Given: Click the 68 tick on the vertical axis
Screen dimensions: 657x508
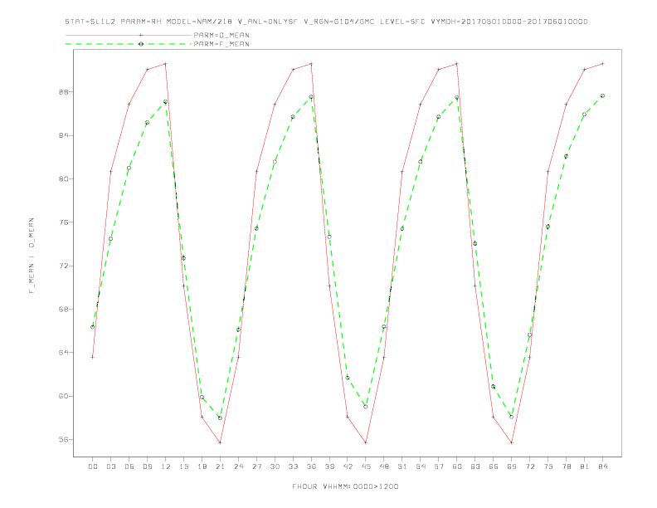Looking at the screenshot, I should click(x=64, y=310).
